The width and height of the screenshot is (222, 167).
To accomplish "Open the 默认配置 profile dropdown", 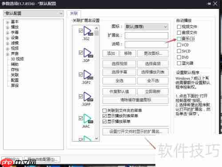I will [33, 13].
